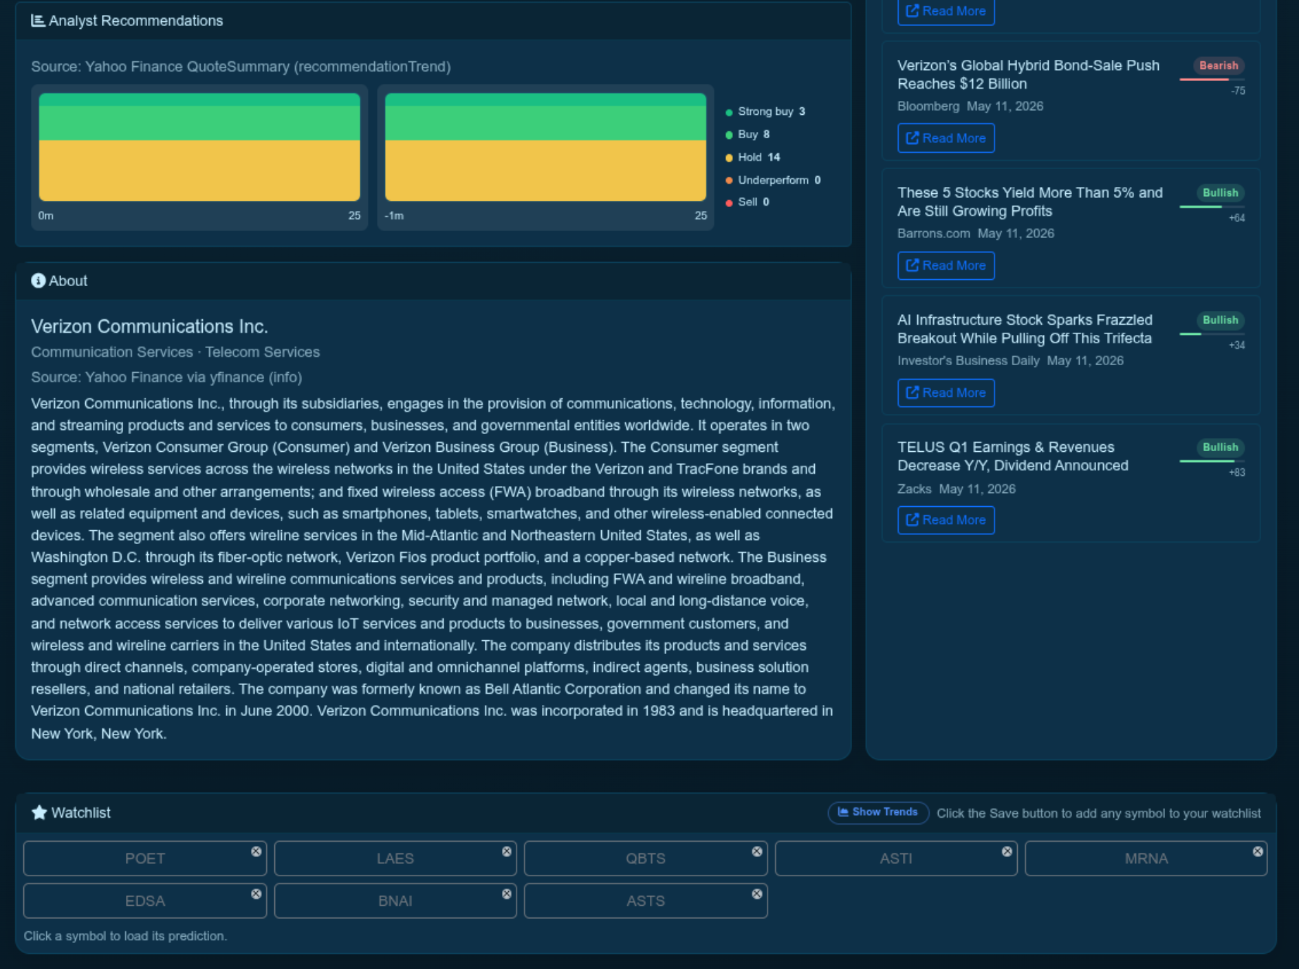
Task: Click the "Barrons.com May 11, 2026" source line
Action: (x=976, y=233)
